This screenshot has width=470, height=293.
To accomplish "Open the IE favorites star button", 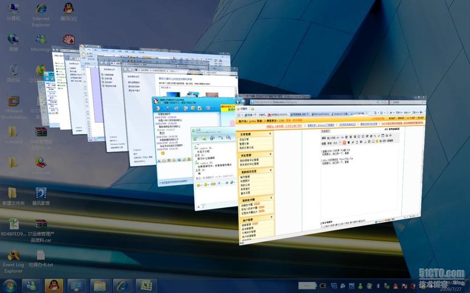I will click(x=243, y=109).
